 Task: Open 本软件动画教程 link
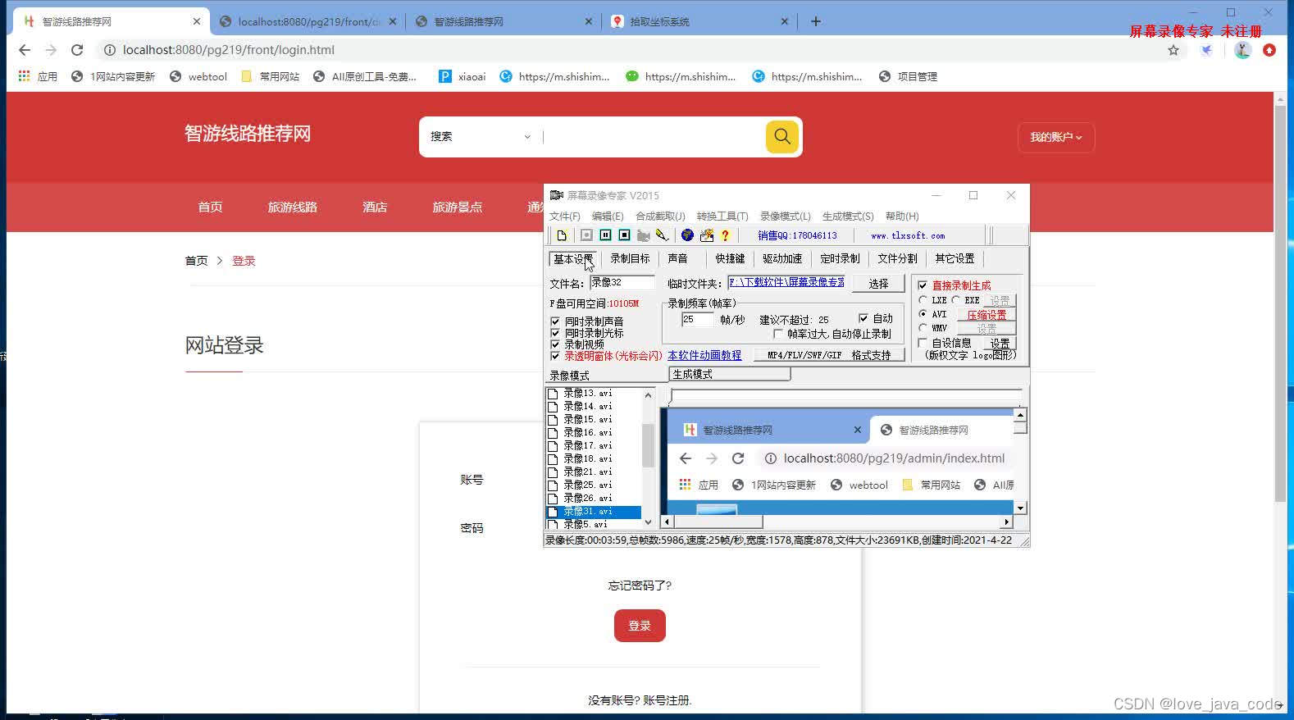coord(704,355)
